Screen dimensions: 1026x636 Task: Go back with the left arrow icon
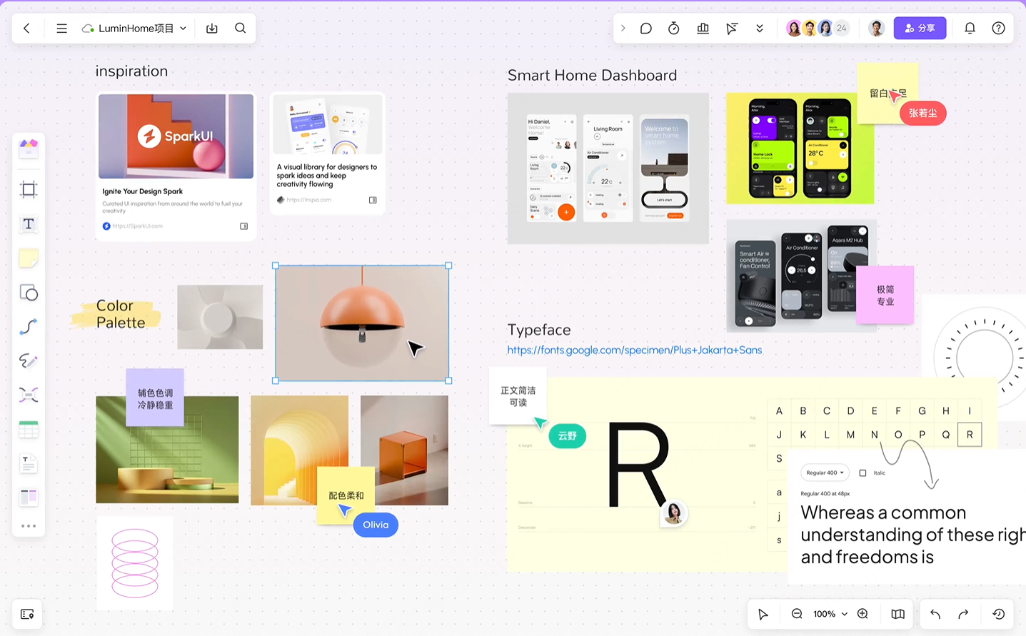tap(27, 29)
